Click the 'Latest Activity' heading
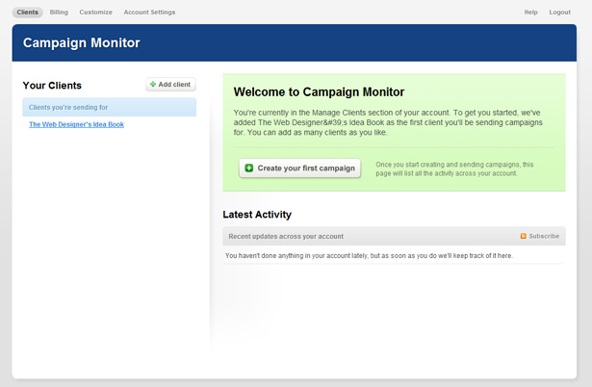This screenshot has height=387, width=592. (x=257, y=215)
